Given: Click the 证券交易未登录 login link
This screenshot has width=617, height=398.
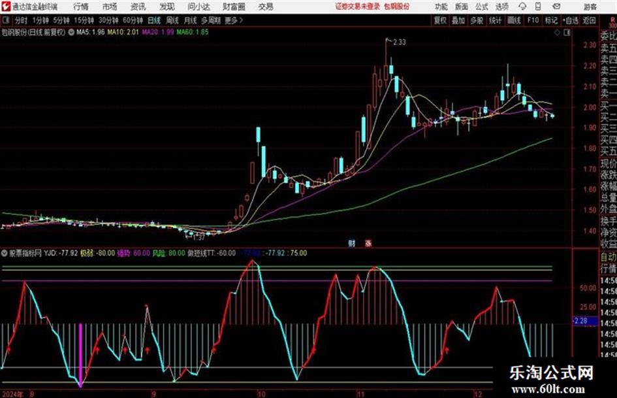Looking at the screenshot, I should pos(358,7).
